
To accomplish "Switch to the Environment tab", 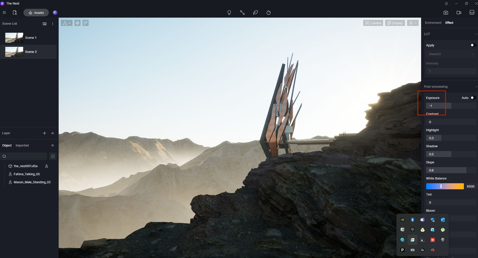I will (x=433, y=23).
